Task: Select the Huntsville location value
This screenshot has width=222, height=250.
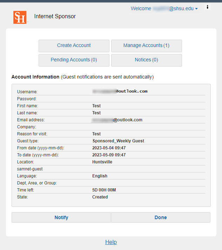Action: click(102, 162)
